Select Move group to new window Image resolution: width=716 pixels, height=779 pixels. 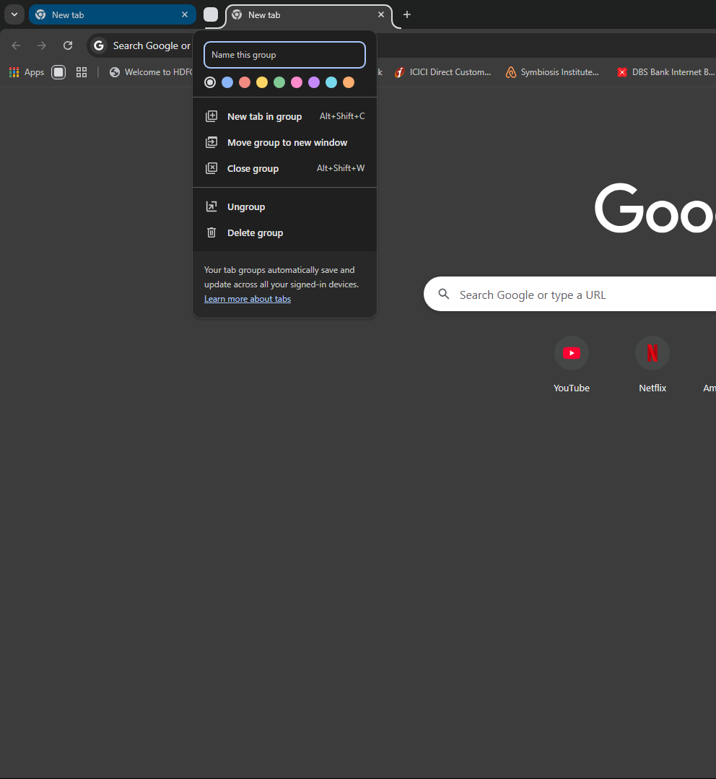click(x=284, y=142)
